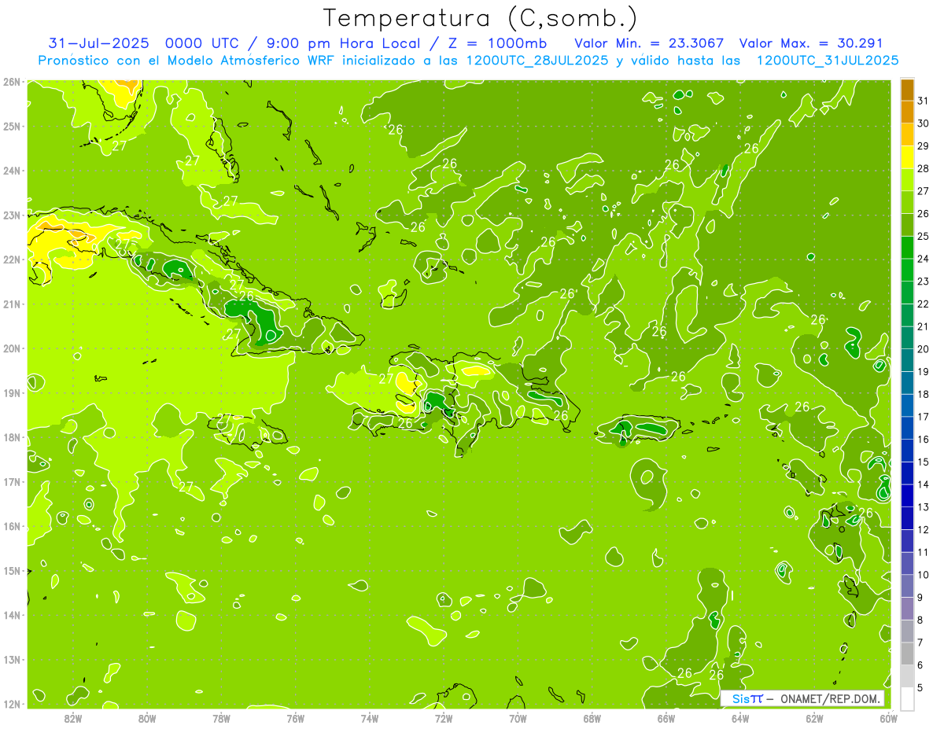The width and height of the screenshot is (944, 729).
Task: Click the '14N' latitude axis label
Action: pyautogui.click(x=11, y=615)
